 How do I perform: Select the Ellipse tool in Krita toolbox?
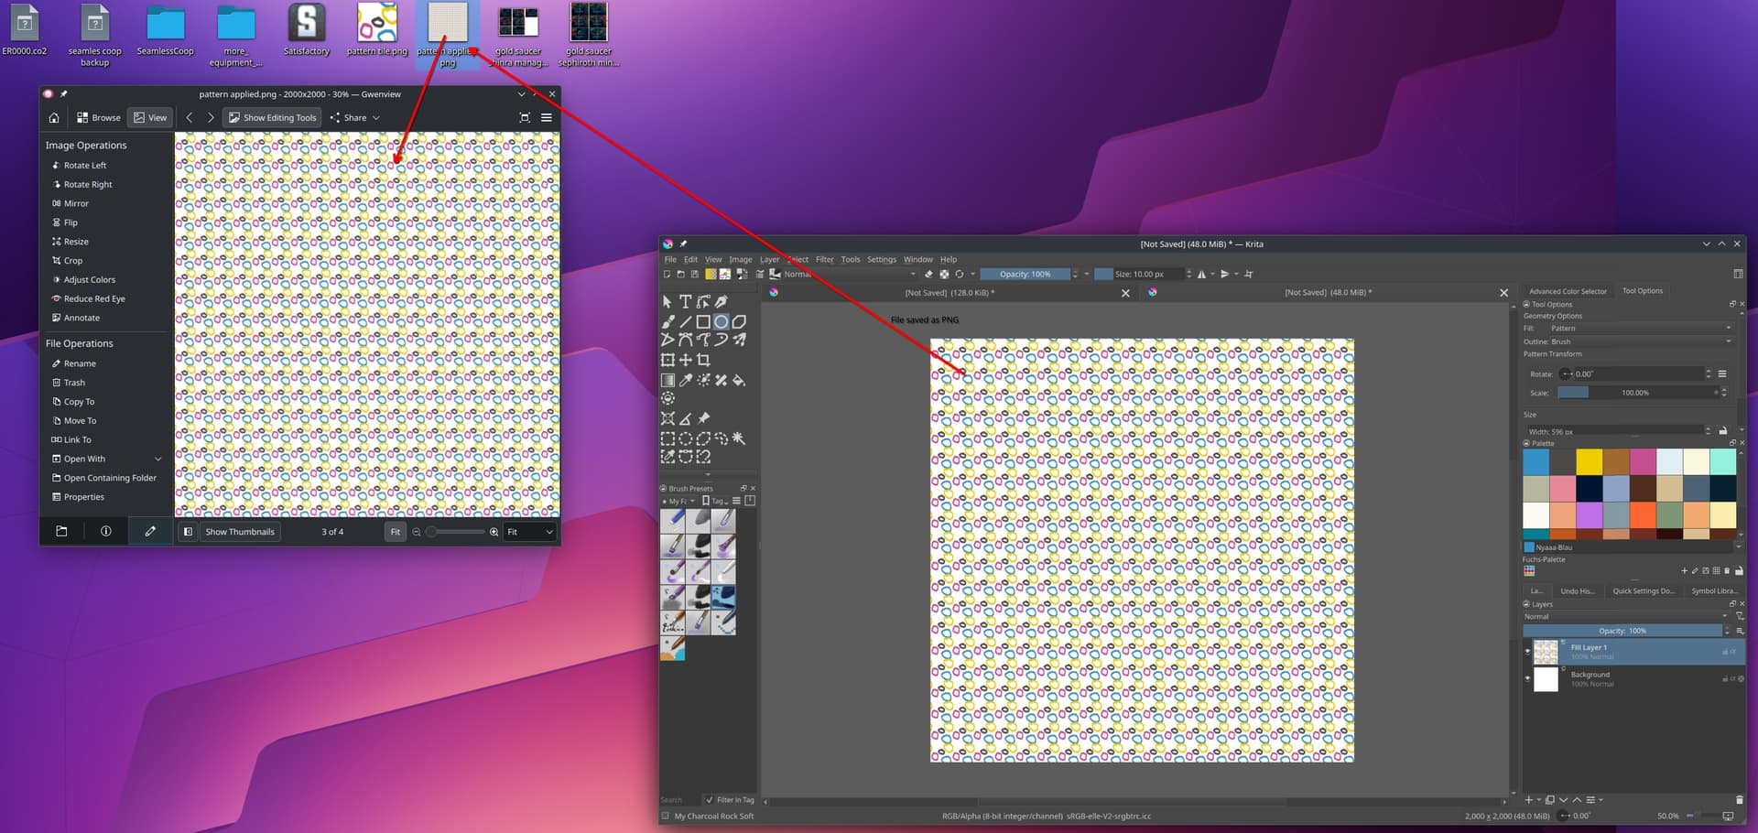(x=721, y=321)
